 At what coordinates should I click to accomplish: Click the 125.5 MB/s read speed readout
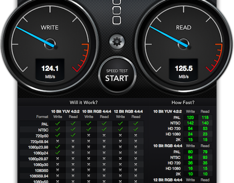(183, 70)
